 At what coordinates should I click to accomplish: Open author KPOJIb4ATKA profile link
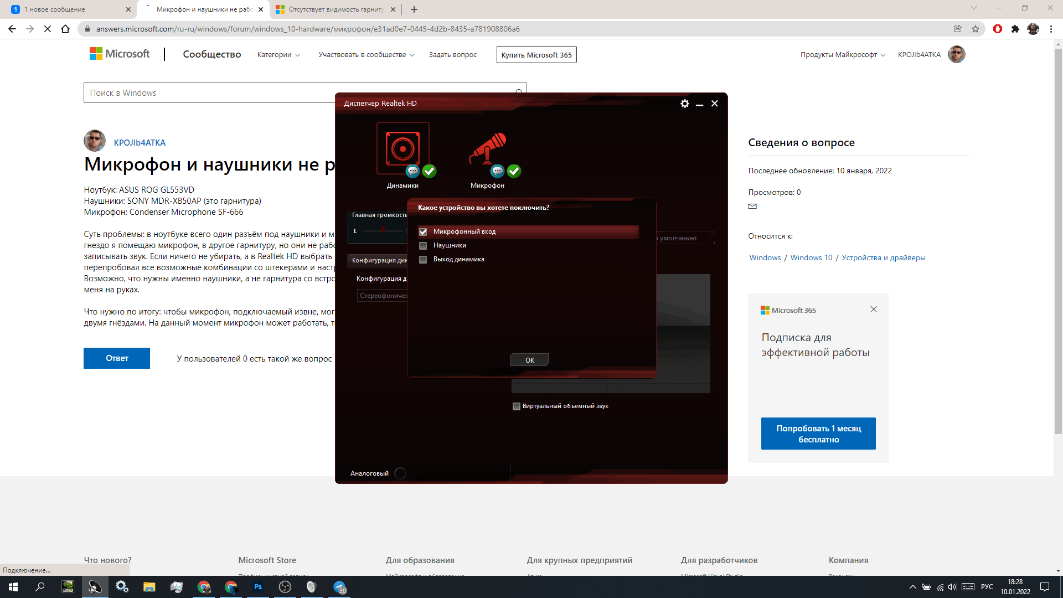pos(140,143)
